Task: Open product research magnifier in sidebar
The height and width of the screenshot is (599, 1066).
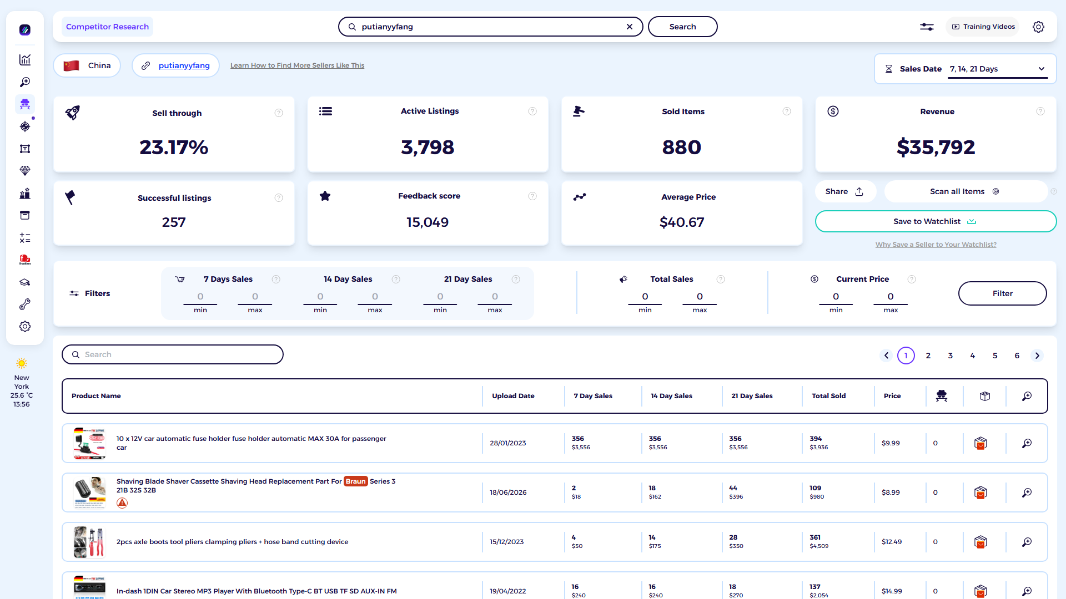Action: point(25,82)
